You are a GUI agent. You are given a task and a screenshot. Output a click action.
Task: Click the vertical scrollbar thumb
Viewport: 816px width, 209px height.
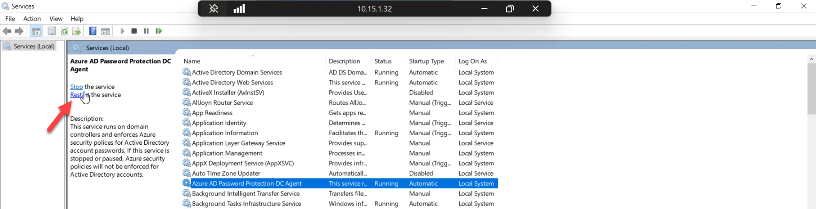(x=811, y=89)
